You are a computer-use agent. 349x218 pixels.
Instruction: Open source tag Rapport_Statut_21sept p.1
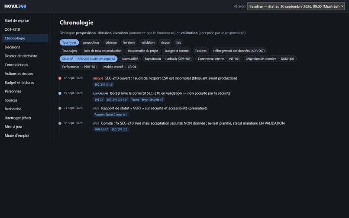pos(110,115)
